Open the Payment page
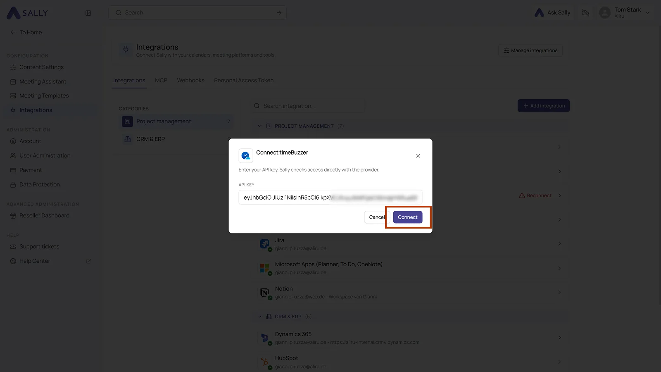Image resolution: width=661 pixels, height=372 pixels. [31, 170]
